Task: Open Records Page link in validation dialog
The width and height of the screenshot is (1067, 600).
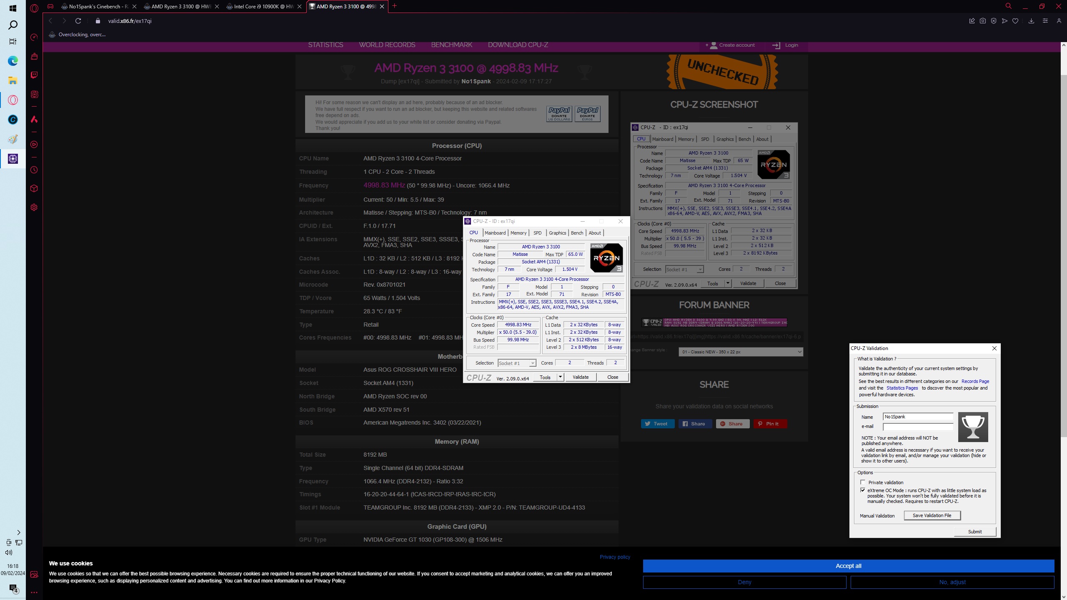Action: [x=975, y=381]
